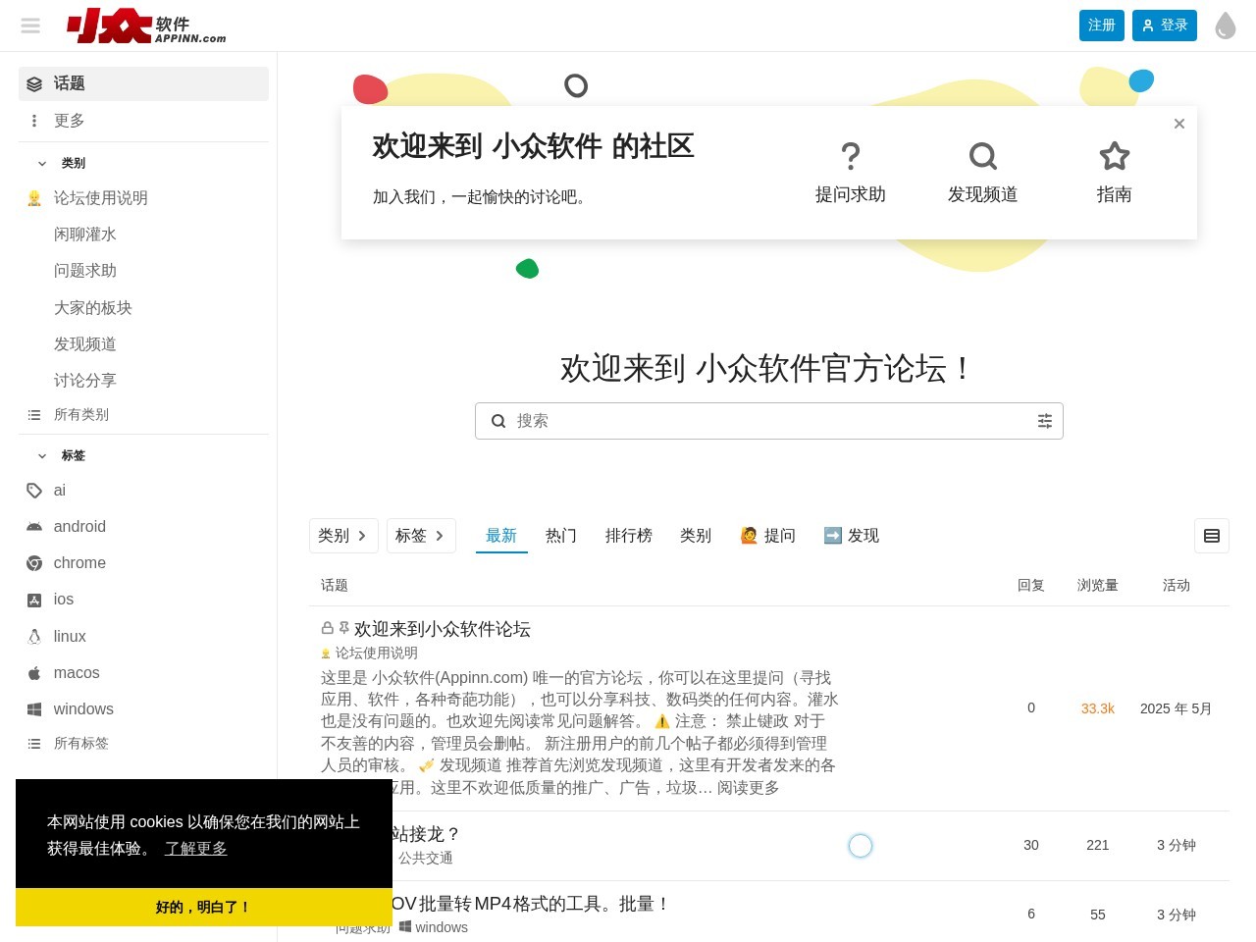The image size is (1256, 942).
Task: Open the ios tag in sidebar
Action: [143, 599]
